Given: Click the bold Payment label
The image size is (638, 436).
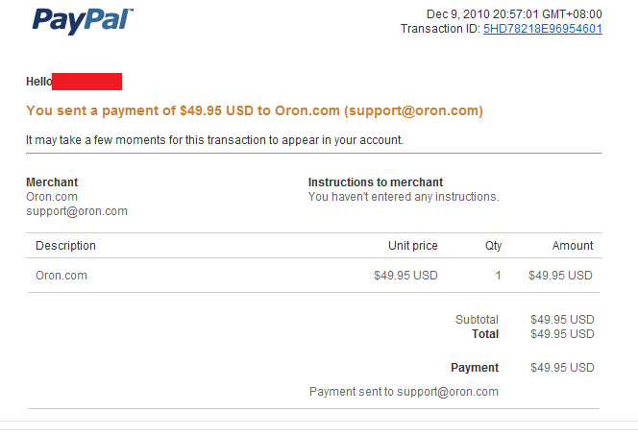Looking at the screenshot, I should [475, 368].
